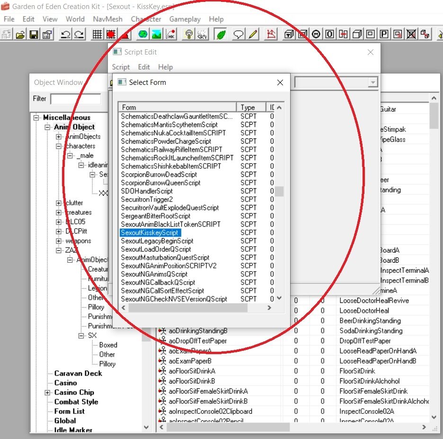Open the speech bubble dialogue icon
The width and height of the screenshot is (443, 439).
point(238,35)
